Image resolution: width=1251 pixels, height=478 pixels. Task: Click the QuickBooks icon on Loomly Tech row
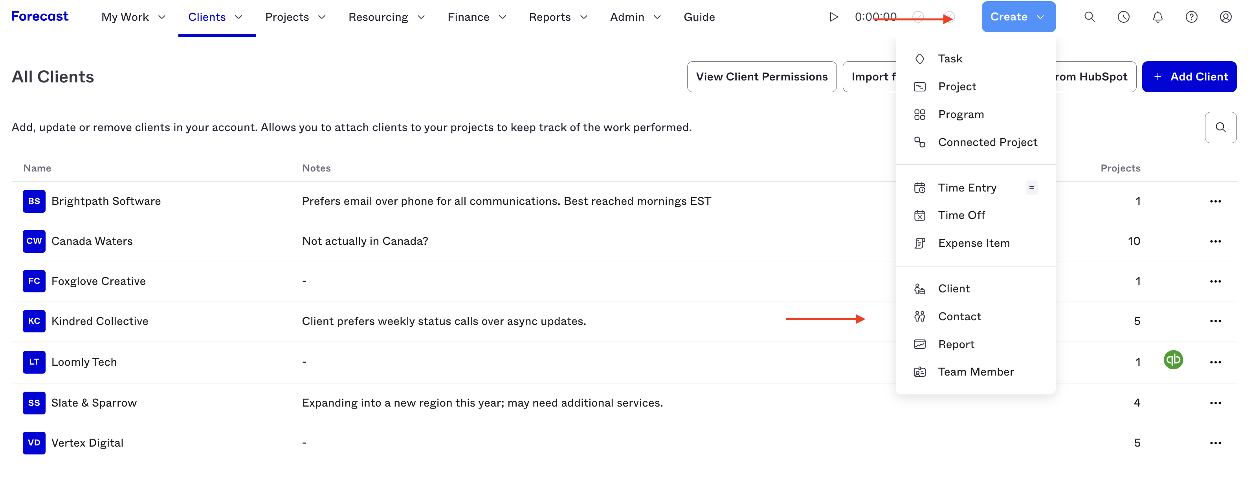click(1173, 359)
